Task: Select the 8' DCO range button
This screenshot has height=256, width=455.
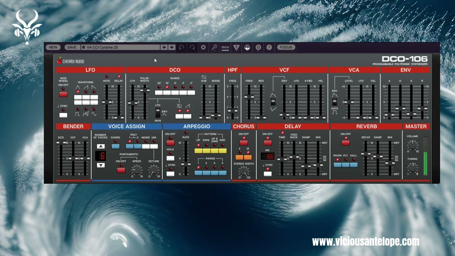Action: click(x=175, y=93)
